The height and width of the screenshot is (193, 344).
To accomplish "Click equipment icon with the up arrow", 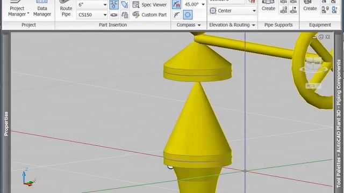I will pos(334,10).
